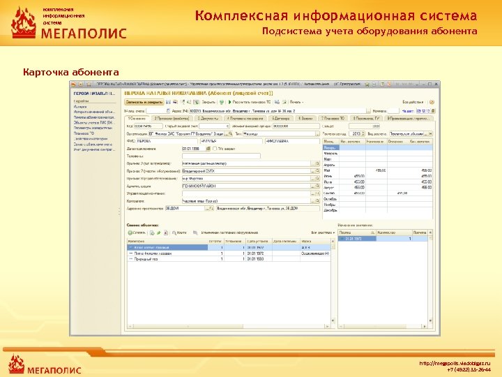Viewport: 502px width, 377px height.
Task: Click the 'Найти' search button in objects toolbar
Action: [x=179, y=232]
